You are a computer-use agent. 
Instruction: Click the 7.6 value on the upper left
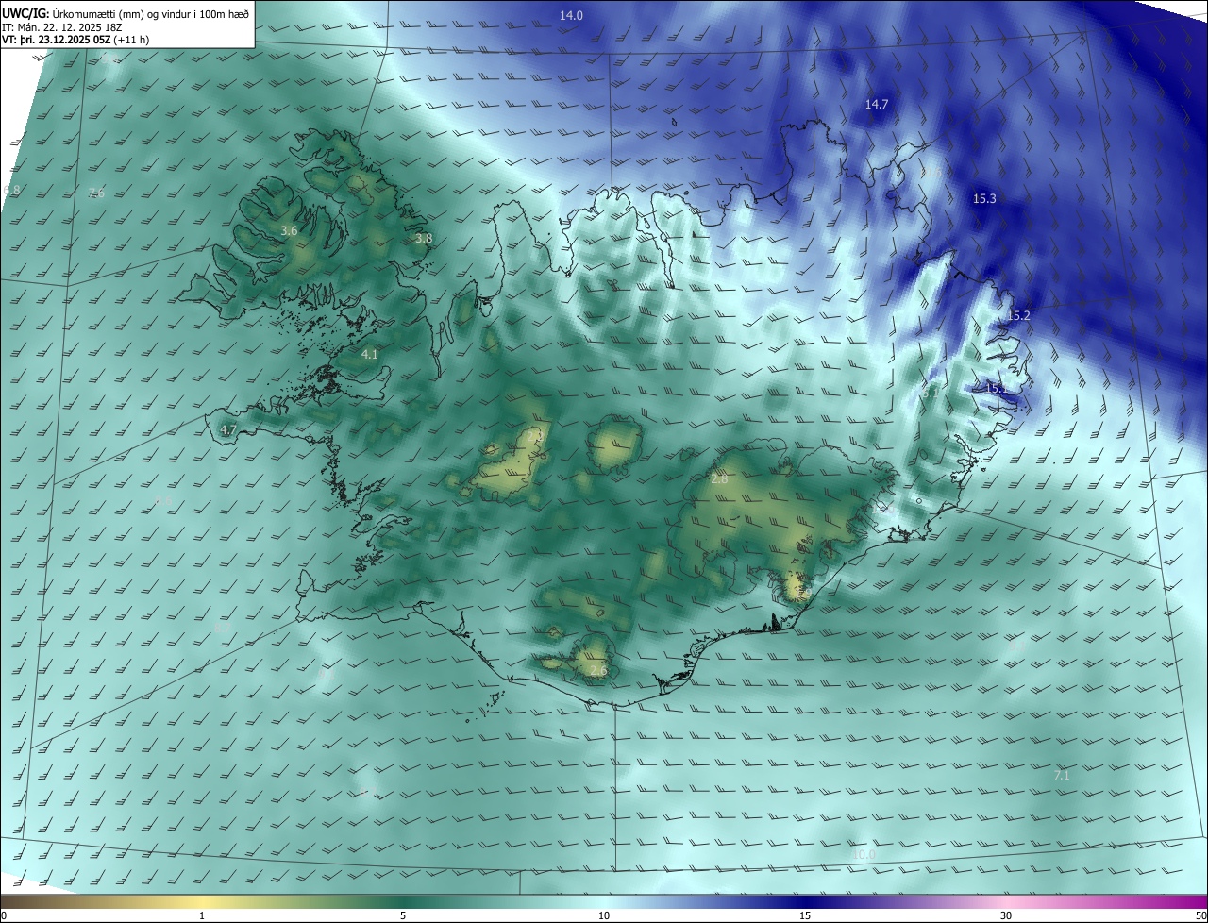click(95, 193)
